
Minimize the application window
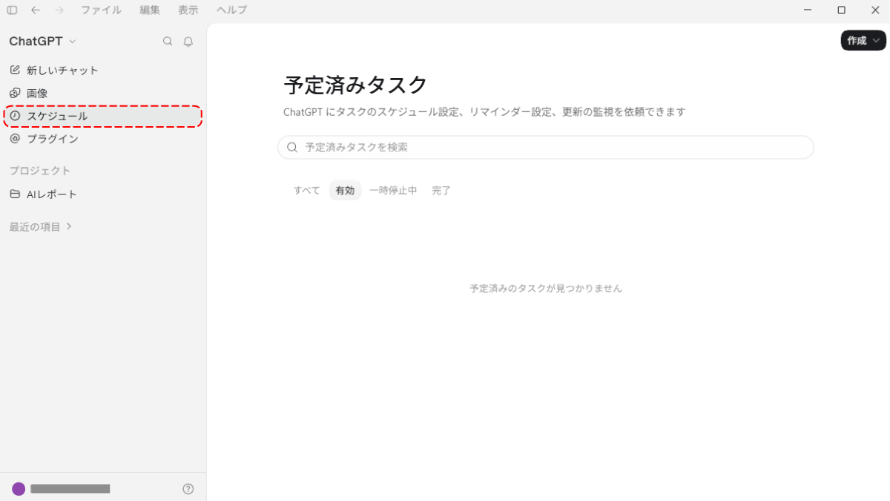coord(808,10)
